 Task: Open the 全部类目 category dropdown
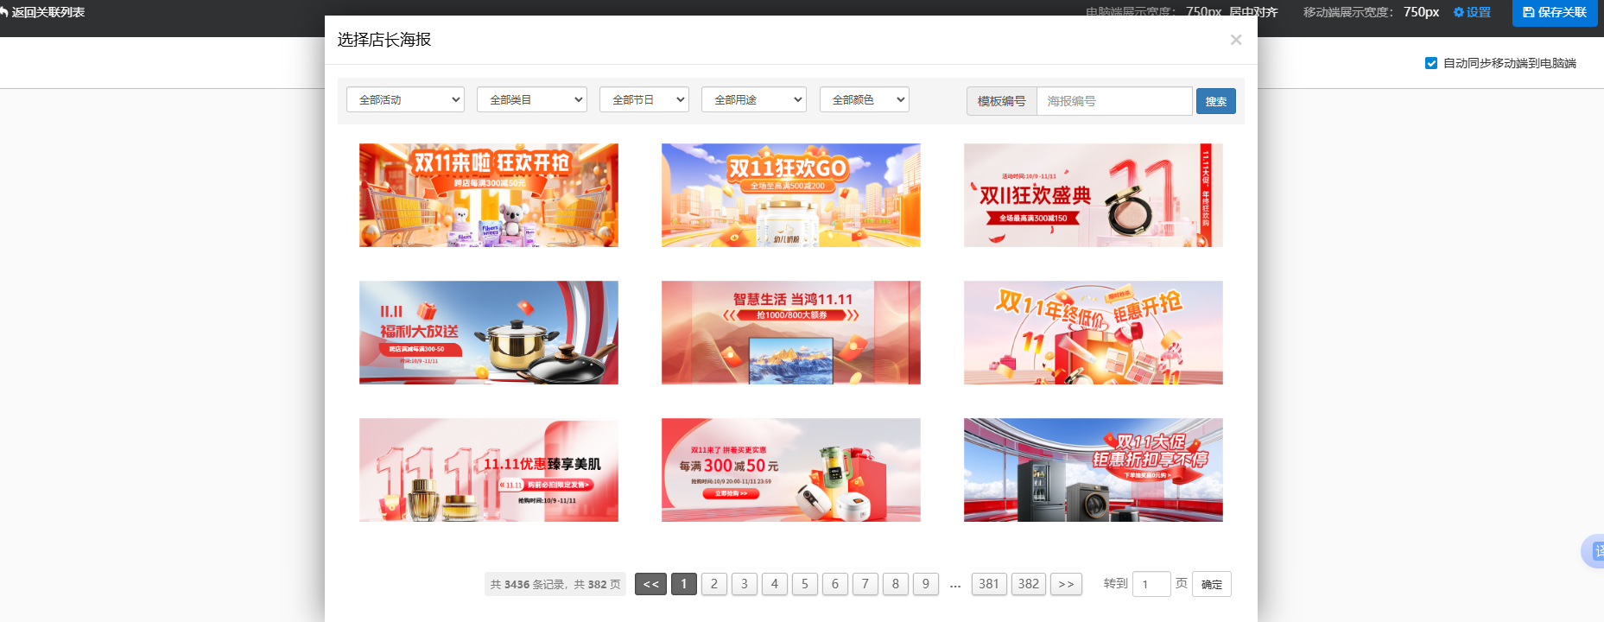point(531,100)
